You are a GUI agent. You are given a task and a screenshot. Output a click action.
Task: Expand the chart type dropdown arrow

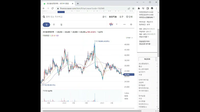click(117, 24)
